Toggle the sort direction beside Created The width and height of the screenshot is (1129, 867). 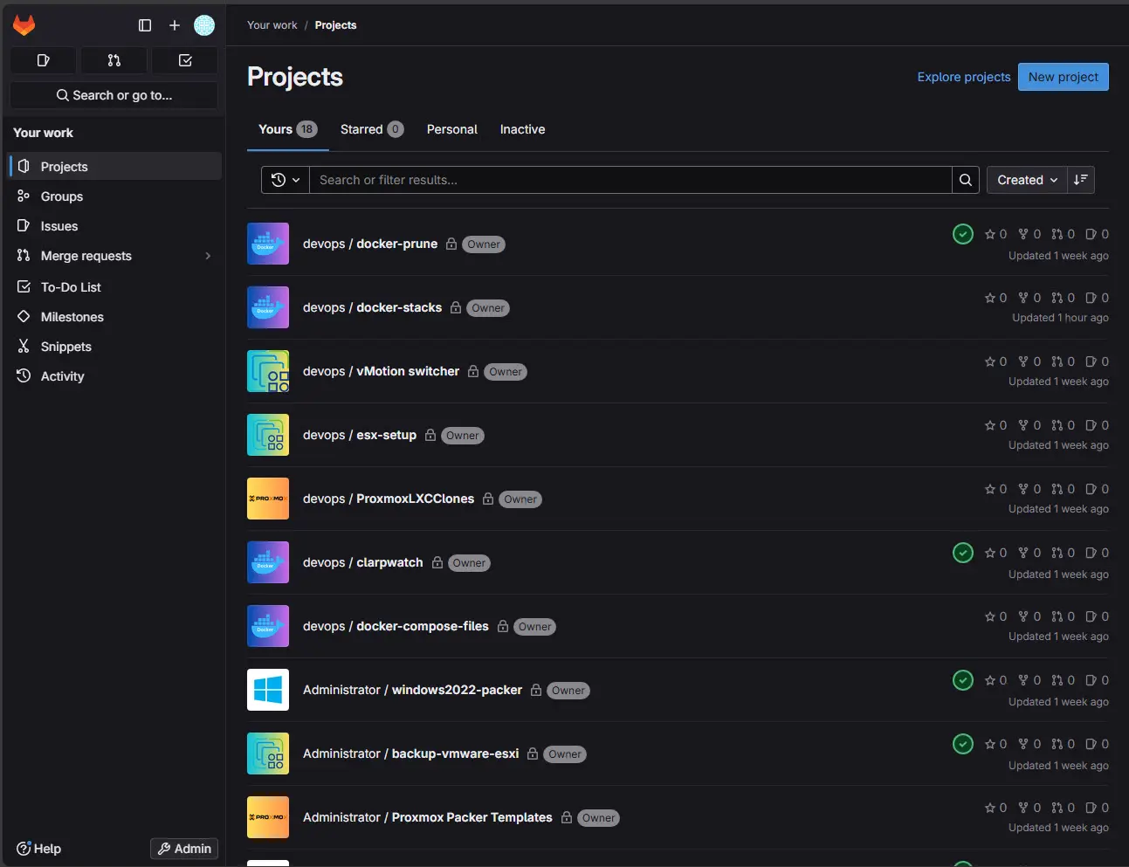pos(1080,180)
